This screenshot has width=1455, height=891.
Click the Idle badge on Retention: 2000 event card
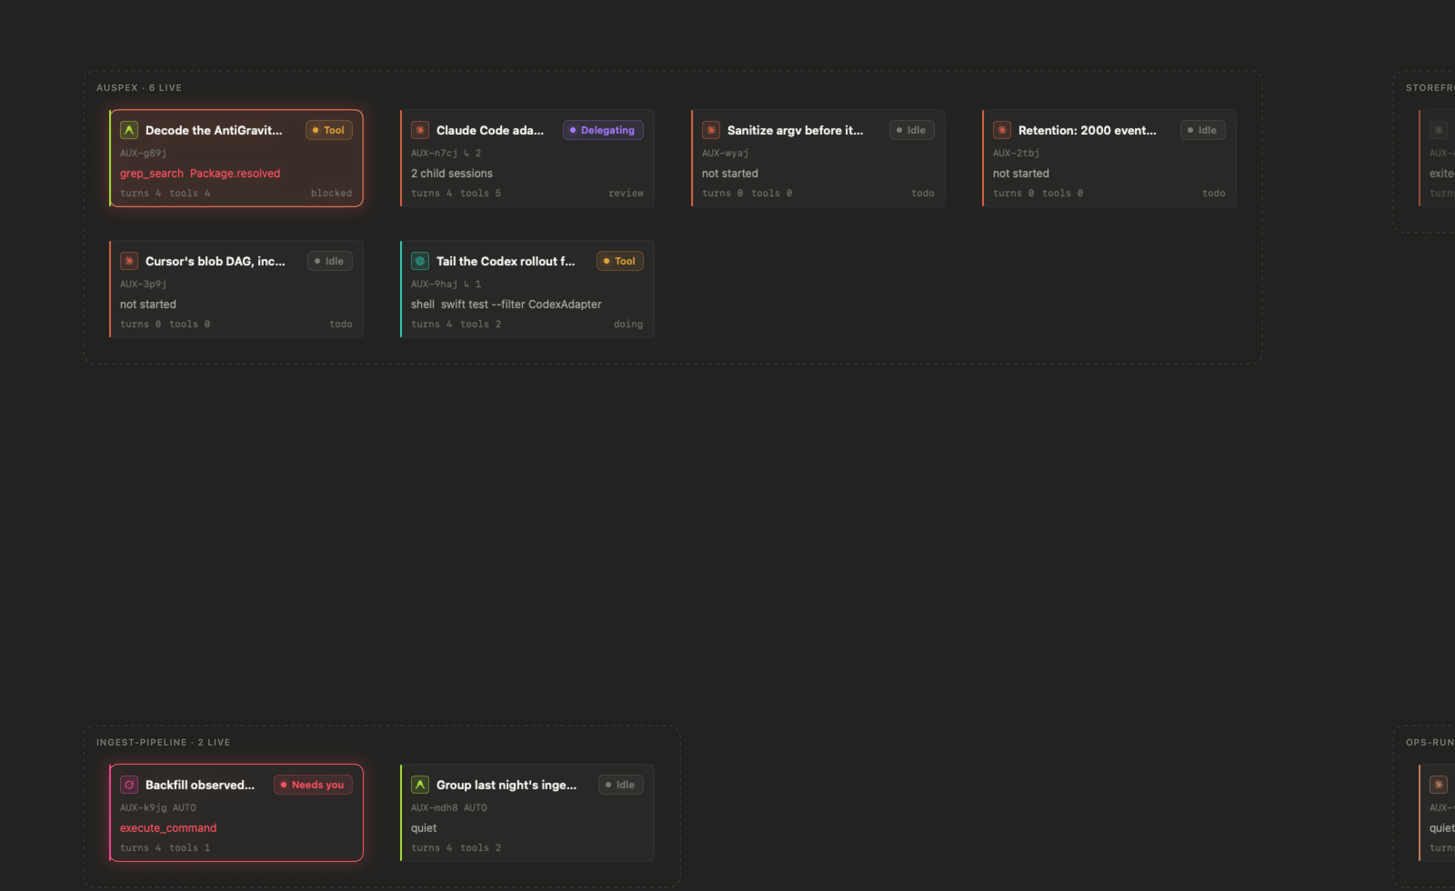click(1203, 130)
